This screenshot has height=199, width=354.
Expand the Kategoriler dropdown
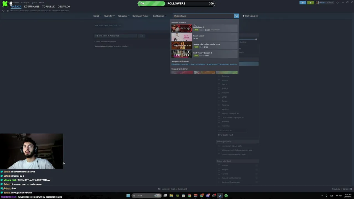coord(123,16)
